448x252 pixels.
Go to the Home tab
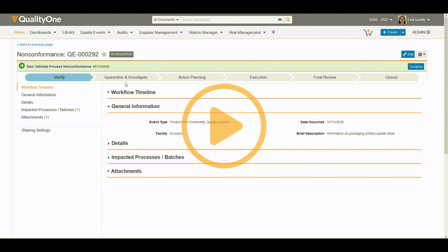[x=19, y=32]
